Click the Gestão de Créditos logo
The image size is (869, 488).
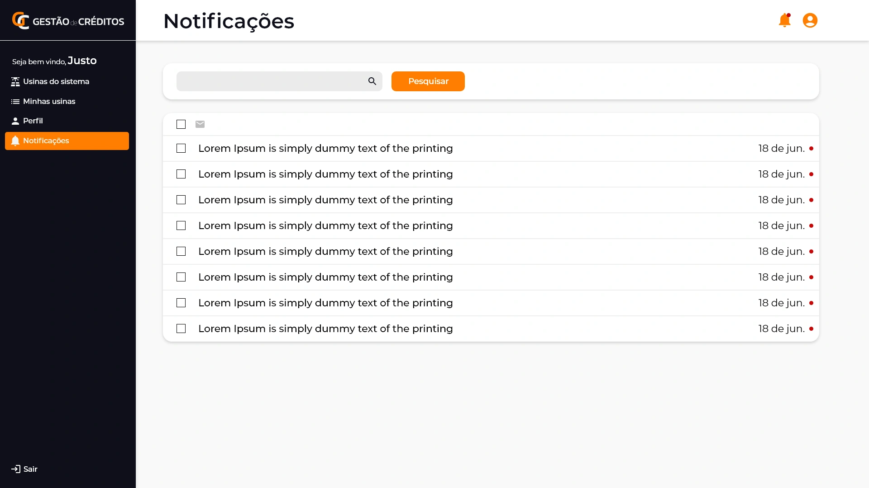coord(68,21)
